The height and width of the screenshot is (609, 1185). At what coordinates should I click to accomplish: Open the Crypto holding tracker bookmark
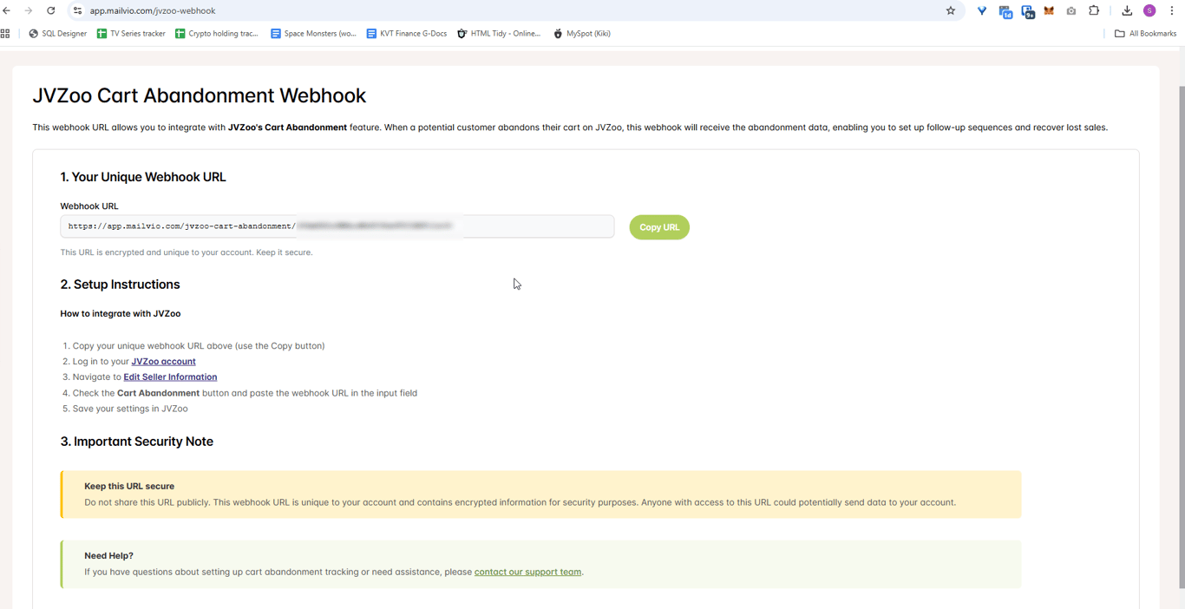click(217, 34)
